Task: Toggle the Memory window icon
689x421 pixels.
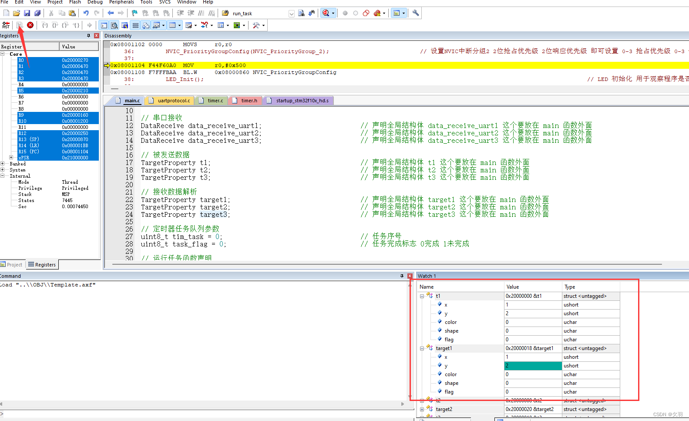Action: click(172, 25)
